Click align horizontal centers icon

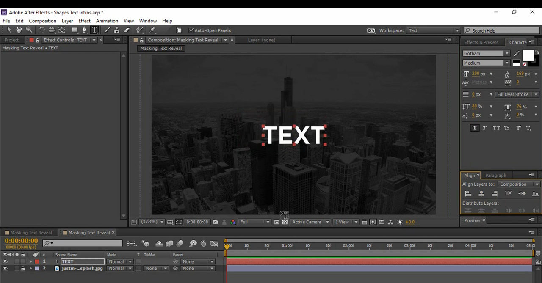tap(481, 193)
